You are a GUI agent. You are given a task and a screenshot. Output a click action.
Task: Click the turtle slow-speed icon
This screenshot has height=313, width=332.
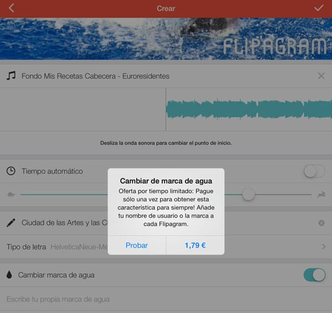(x=11, y=195)
